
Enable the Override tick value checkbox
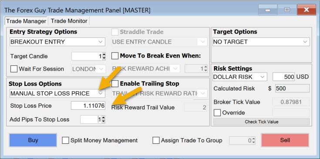click(x=217, y=113)
